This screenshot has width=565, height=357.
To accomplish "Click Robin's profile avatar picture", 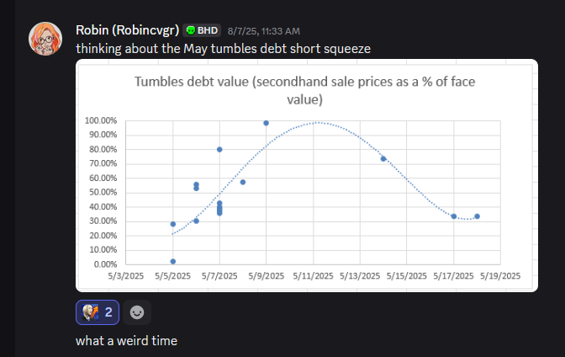I will pyautogui.click(x=45, y=39).
